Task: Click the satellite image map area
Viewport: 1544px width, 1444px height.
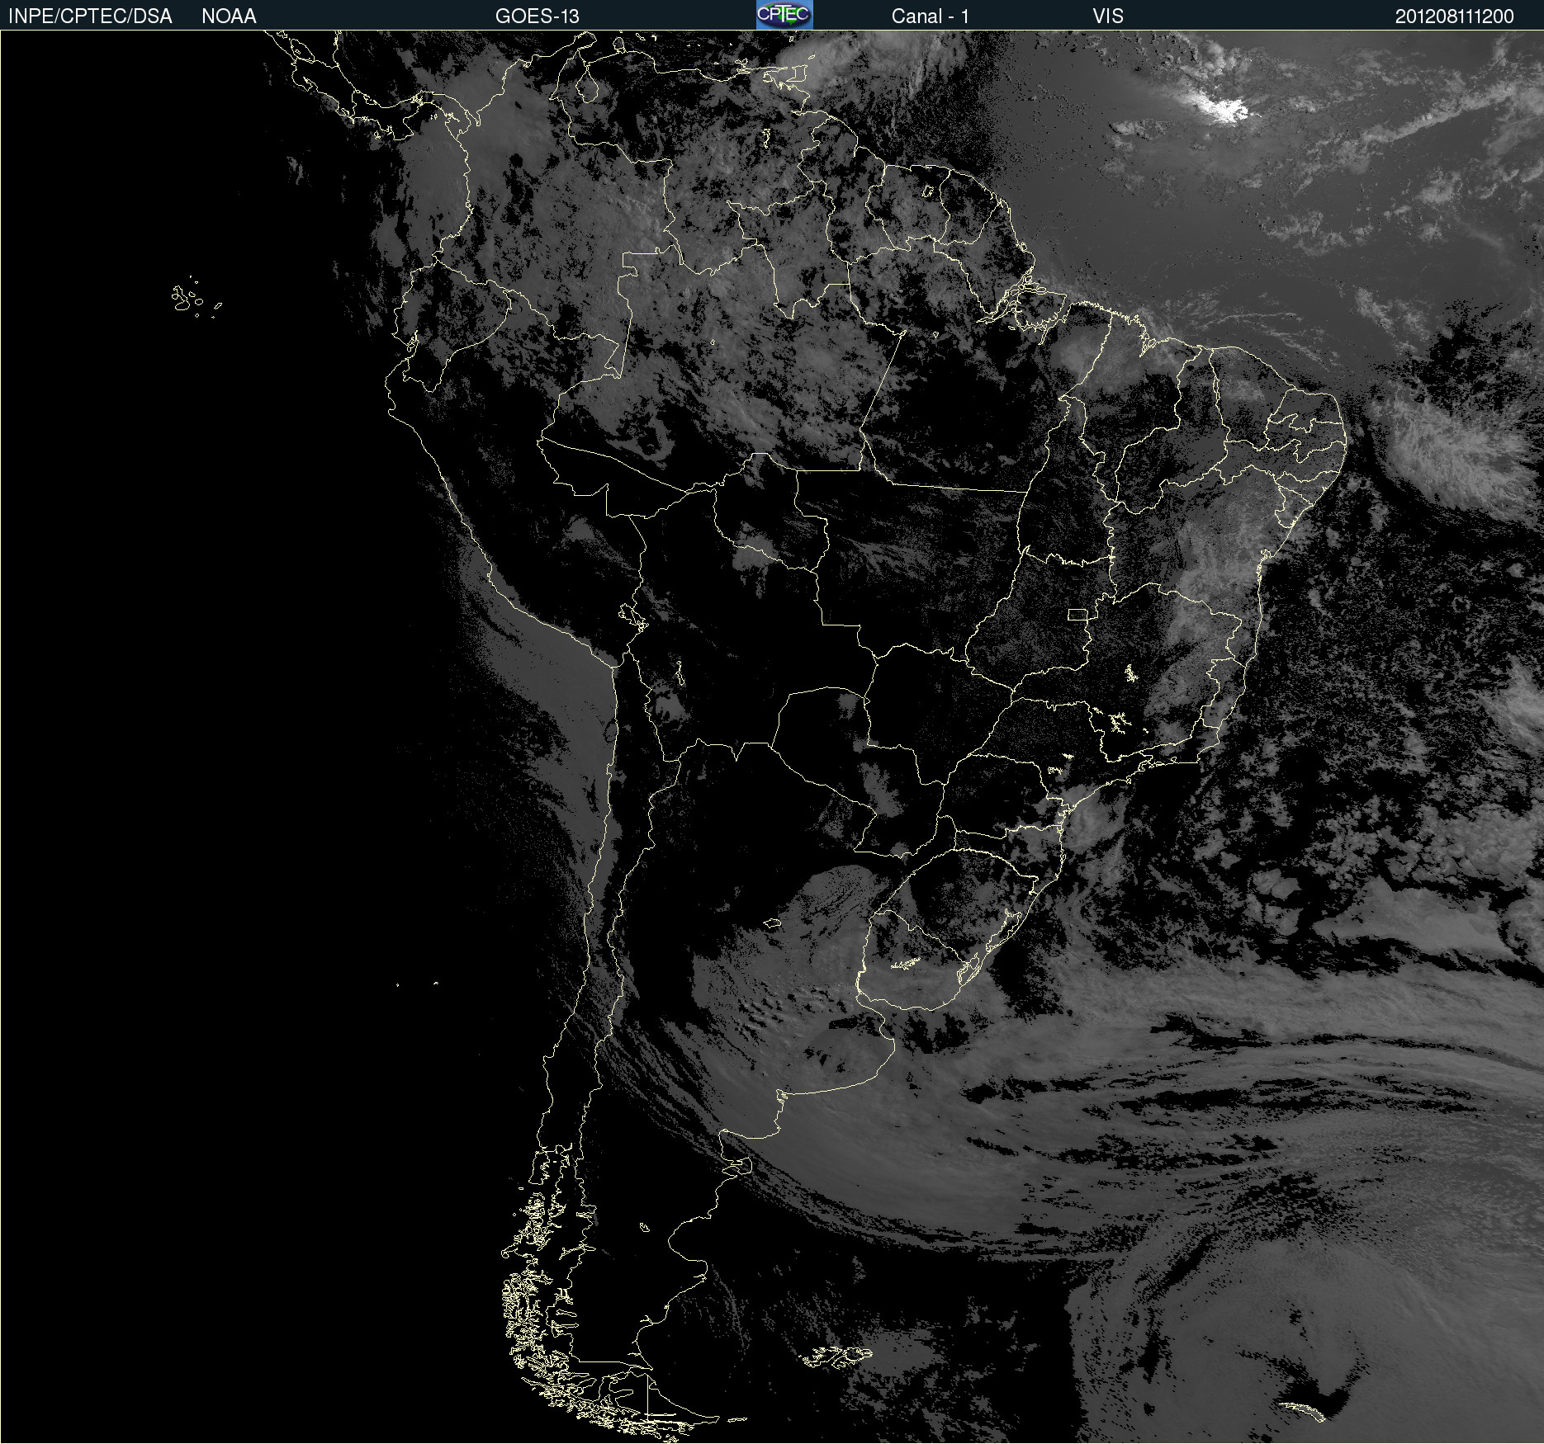Action: point(772,737)
